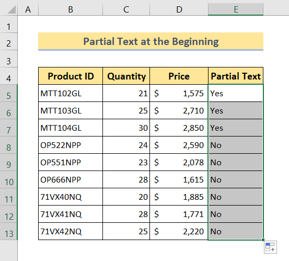Click cell containing 71VX41NQ

(71, 214)
